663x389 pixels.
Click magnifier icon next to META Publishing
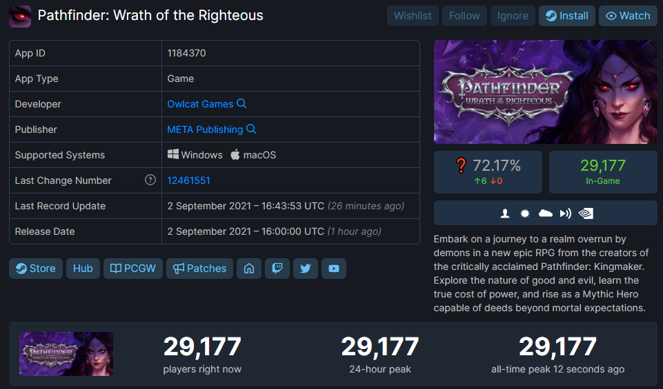251,129
